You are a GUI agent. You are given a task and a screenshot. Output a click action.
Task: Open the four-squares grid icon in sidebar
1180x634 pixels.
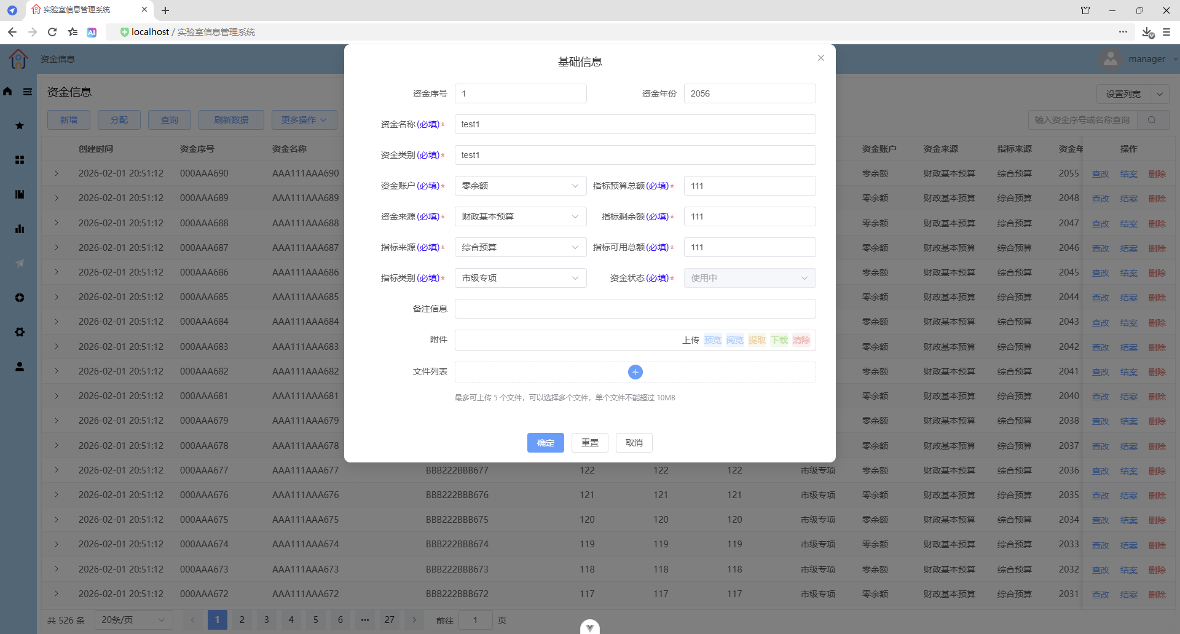(20, 160)
